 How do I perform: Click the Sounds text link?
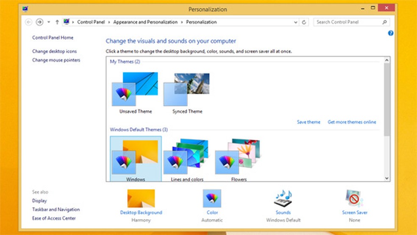[283, 213]
